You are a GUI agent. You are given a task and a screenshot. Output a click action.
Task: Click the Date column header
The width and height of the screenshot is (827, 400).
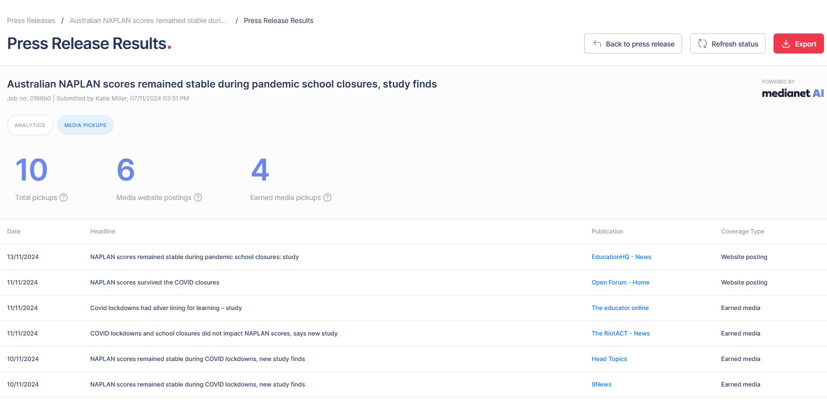14,231
